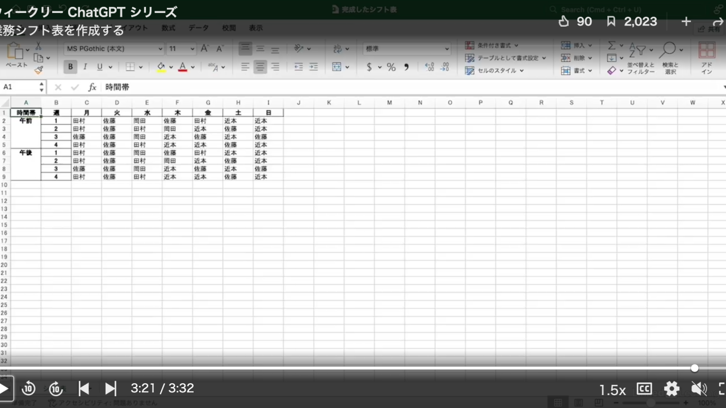The height and width of the screenshot is (408, 726).
Task: Unmute the video with speaker icon
Action: pyautogui.click(x=699, y=389)
